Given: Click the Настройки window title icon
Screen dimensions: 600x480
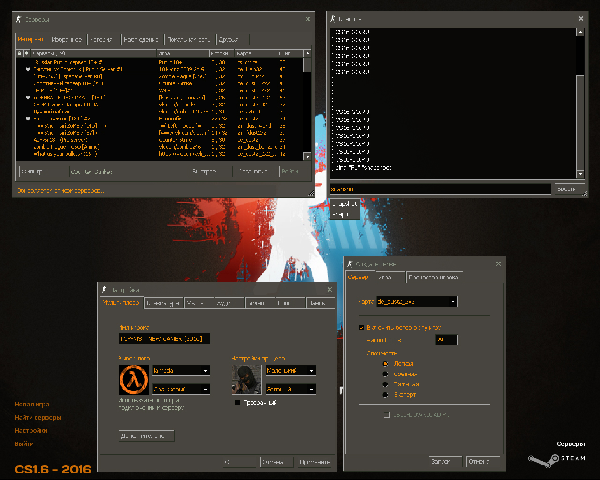Looking at the screenshot, I should pos(104,290).
